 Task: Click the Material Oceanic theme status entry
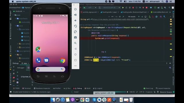(x=166, y=92)
